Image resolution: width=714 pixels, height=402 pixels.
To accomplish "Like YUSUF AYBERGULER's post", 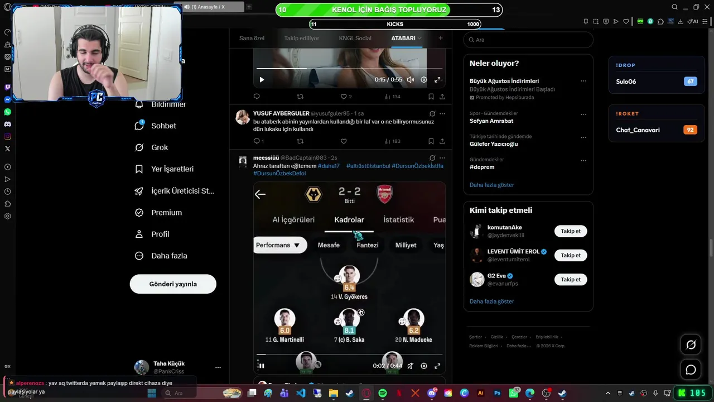I will 344,141.
